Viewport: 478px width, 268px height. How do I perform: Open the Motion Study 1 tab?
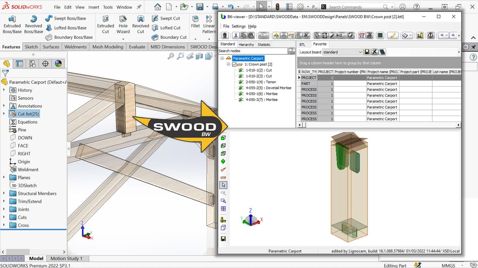tap(66, 258)
